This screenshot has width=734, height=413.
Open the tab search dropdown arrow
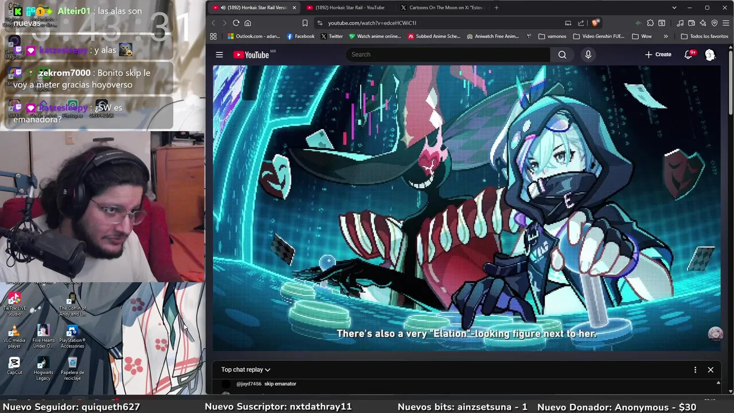click(674, 7)
